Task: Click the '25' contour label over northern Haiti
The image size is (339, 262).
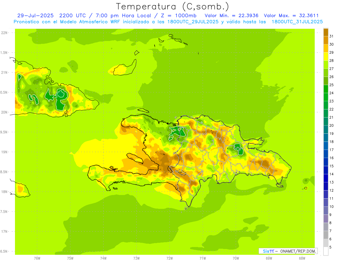Action: click(x=171, y=136)
